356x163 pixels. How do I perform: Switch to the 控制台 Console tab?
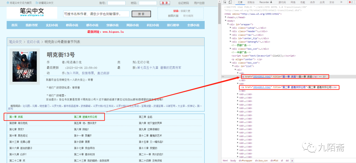(x=251, y=2)
